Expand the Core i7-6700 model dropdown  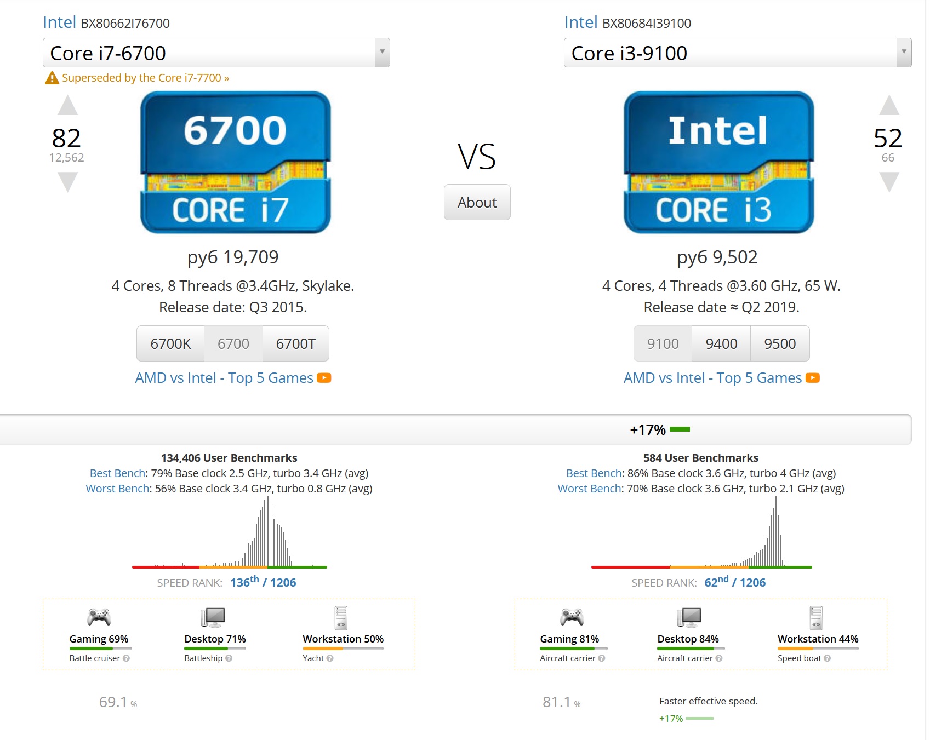(x=382, y=53)
